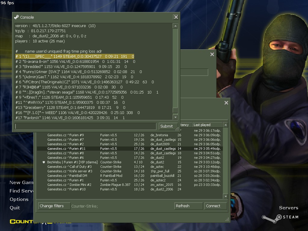Click the VAC shield icon beside BezWebu server
308x231 pixels.
coord(44,162)
